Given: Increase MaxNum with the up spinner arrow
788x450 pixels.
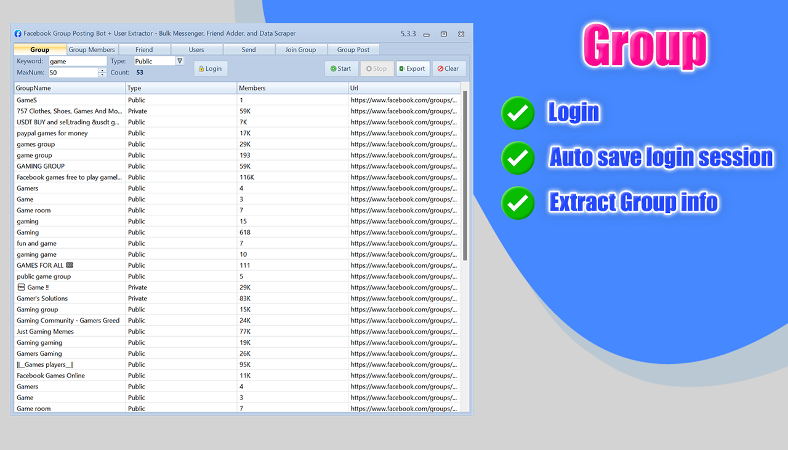Looking at the screenshot, I should coord(102,70).
